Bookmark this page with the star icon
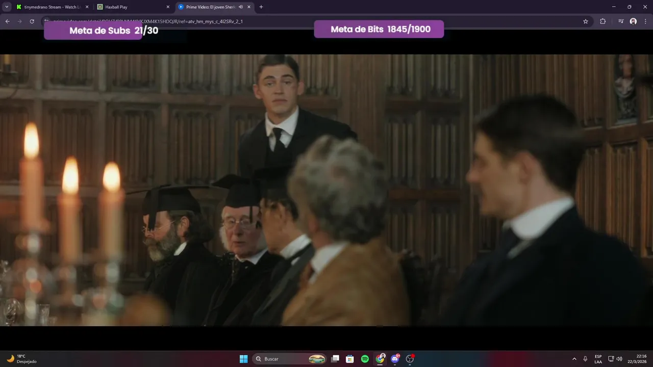Screen dimensions: 653x367 586,21
